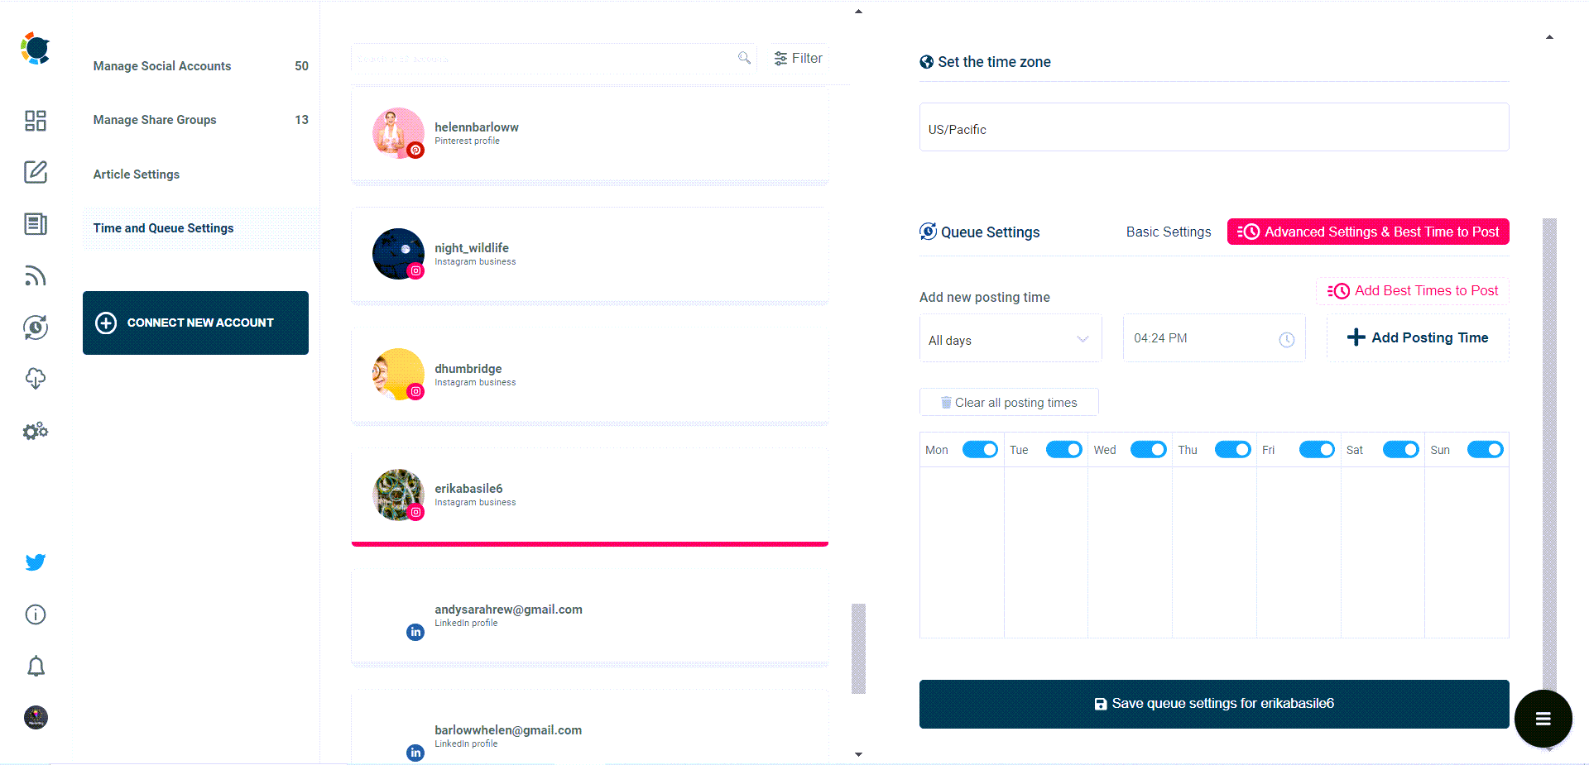1589x765 pixels.
Task: Click the round hamburger menu button
Action: (x=1543, y=719)
